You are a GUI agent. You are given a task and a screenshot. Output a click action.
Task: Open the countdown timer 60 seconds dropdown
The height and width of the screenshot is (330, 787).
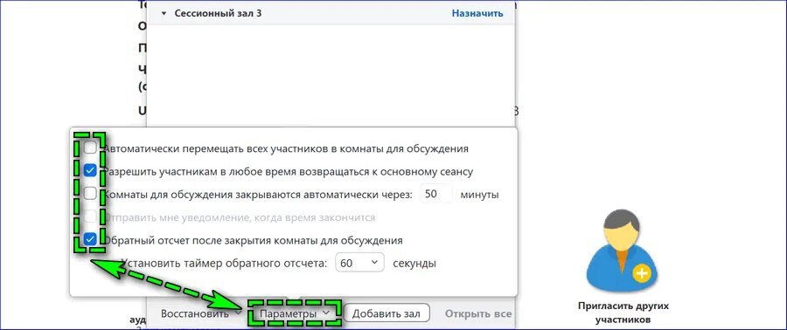(359, 263)
